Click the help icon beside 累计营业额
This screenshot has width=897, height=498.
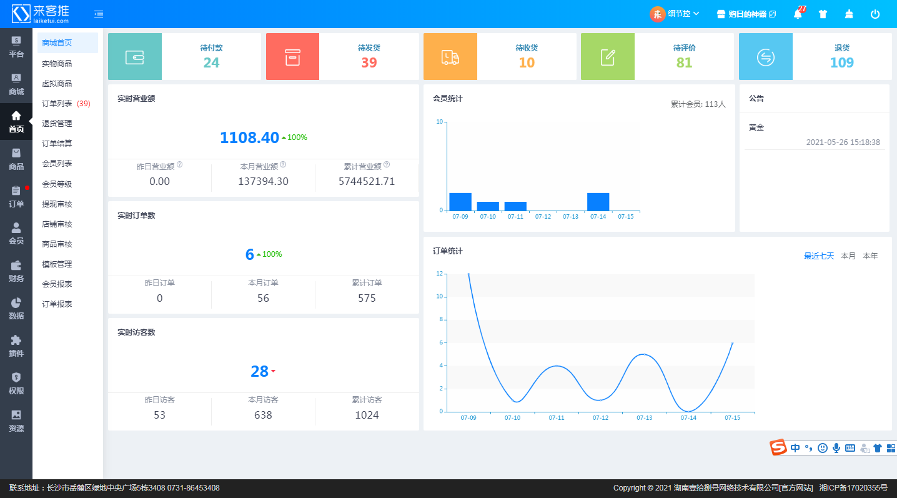tap(387, 165)
